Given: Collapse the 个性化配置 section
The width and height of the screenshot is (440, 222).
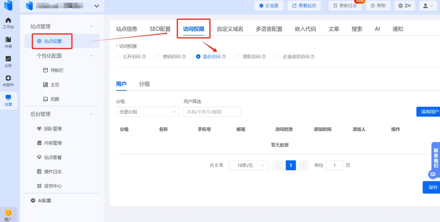Looking at the screenshot, I should (91, 56).
